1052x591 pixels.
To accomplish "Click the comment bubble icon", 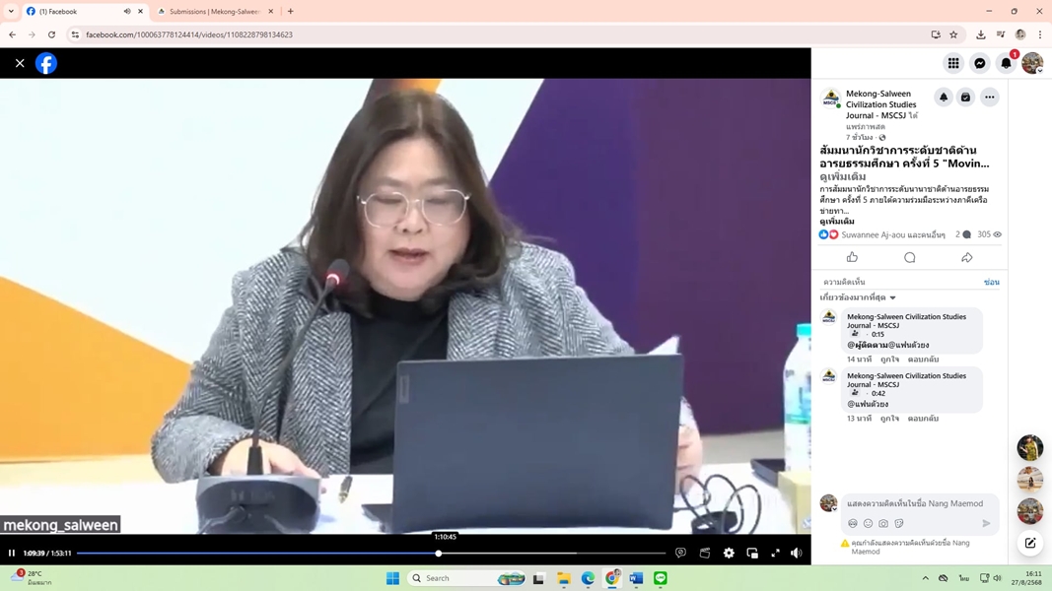I will 909,258.
